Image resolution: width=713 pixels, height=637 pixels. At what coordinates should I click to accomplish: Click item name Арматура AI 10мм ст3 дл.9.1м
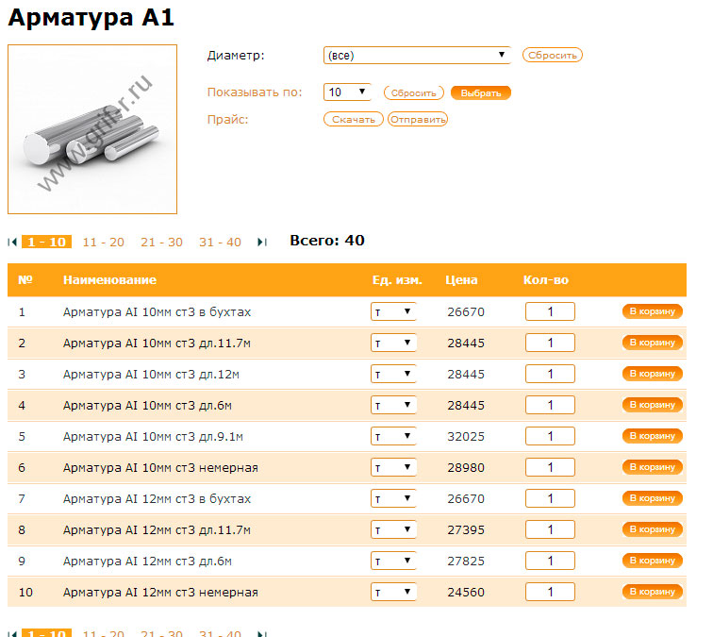coord(153,437)
